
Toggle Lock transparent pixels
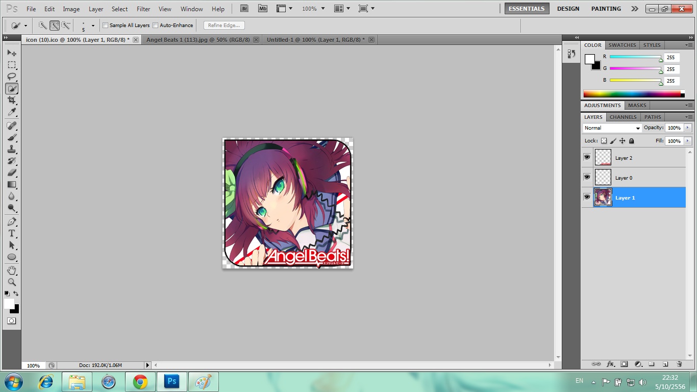[604, 141]
